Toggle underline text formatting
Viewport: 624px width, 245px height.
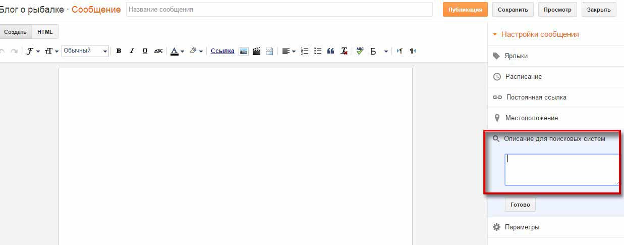(x=145, y=51)
